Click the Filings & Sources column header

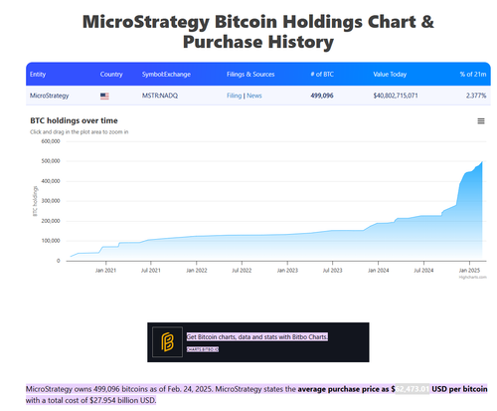[250, 75]
